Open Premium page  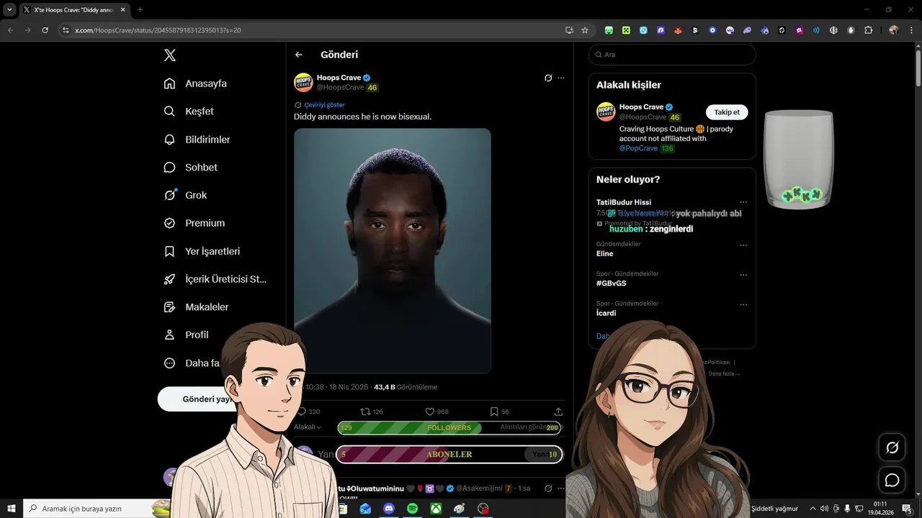tap(194, 223)
